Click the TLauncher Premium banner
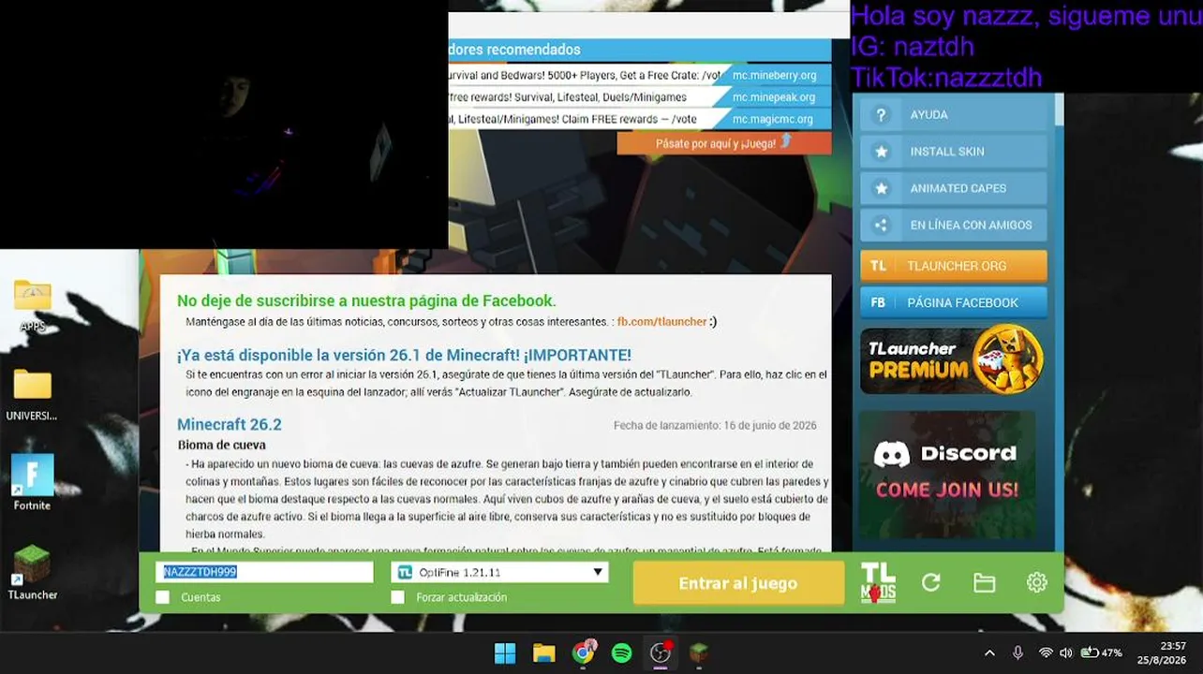The image size is (1203, 674). pyautogui.click(x=952, y=359)
